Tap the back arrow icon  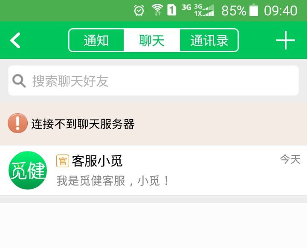(x=15, y=41)
